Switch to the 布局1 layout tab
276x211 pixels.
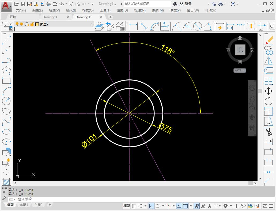tap(24, 205)
